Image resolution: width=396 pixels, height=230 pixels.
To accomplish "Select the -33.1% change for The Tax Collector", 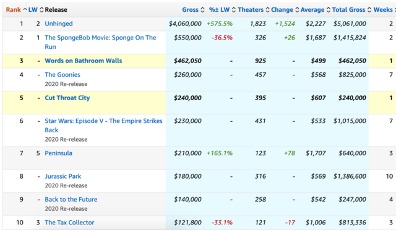I will coord(222,223).
